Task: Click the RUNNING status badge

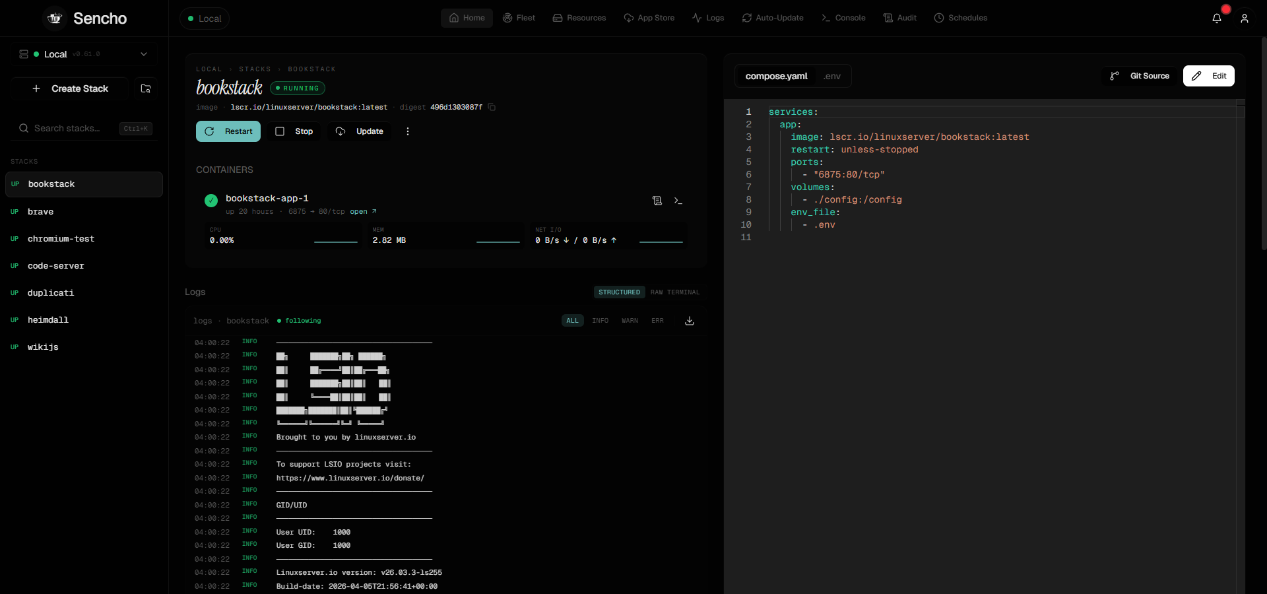Action: (x=298, y=88)
